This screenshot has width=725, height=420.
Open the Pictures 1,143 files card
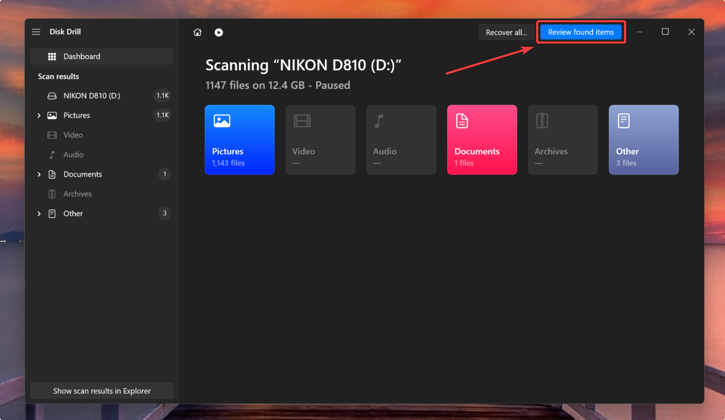[x=240, y=140]
